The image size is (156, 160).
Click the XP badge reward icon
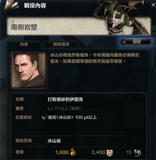coord(110,153)
